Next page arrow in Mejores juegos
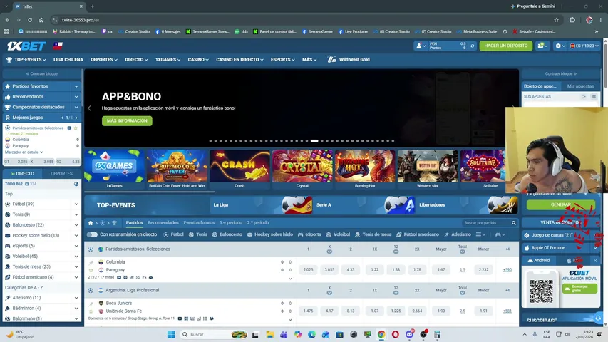 (76, 118)
